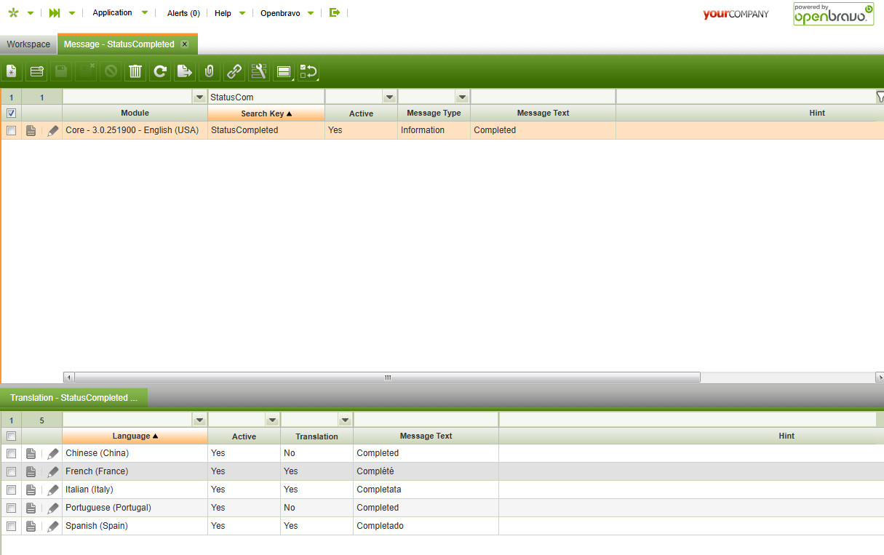Check the Italian (Italy) row checkbox
Screen dimensions: 884x555
click(11, 490)
